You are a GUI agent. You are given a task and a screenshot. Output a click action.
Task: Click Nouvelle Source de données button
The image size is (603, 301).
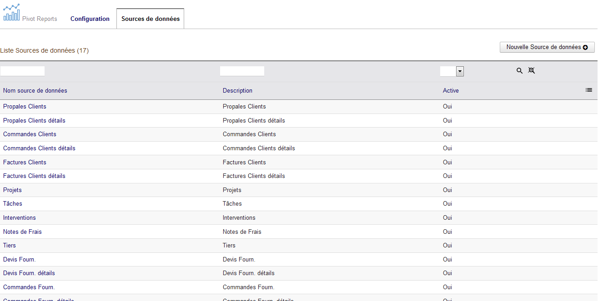547,47
